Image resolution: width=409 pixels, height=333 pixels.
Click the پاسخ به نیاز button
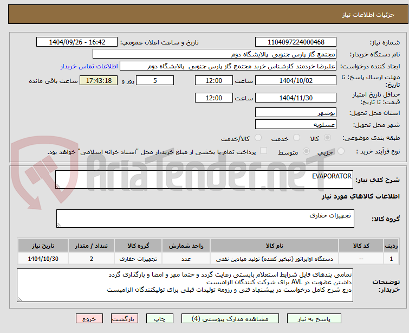(x=314, y=319)
